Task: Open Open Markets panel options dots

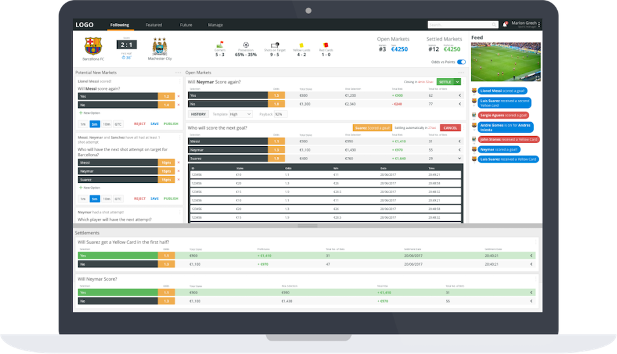Action: tap(461, 72)
